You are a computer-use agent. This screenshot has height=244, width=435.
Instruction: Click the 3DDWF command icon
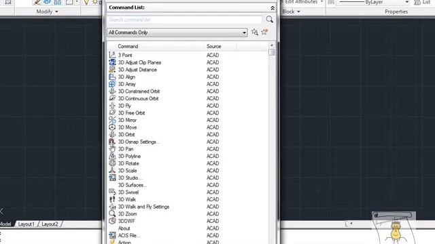(x=112, y=221)
